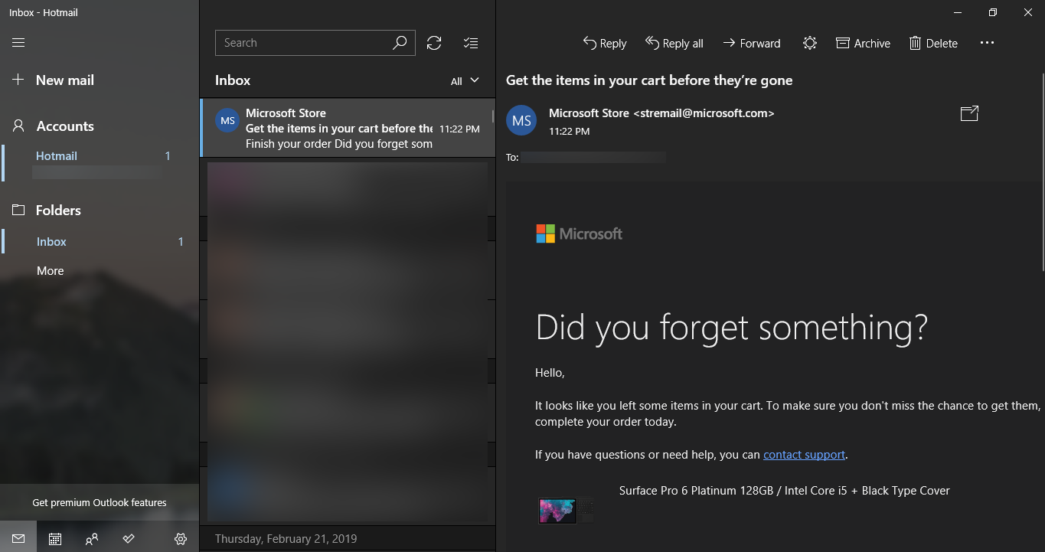Toggle light/dark reading mode sun icon
This screenshot has width=1045, height=552.
coord(810,44)
